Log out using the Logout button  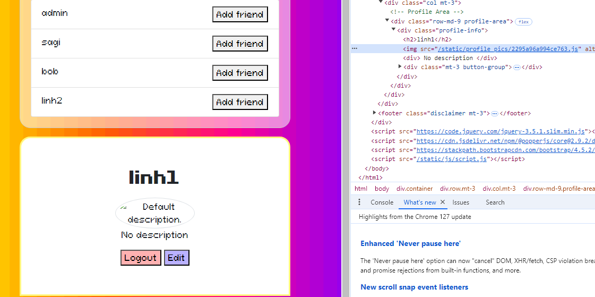[141, 258]
